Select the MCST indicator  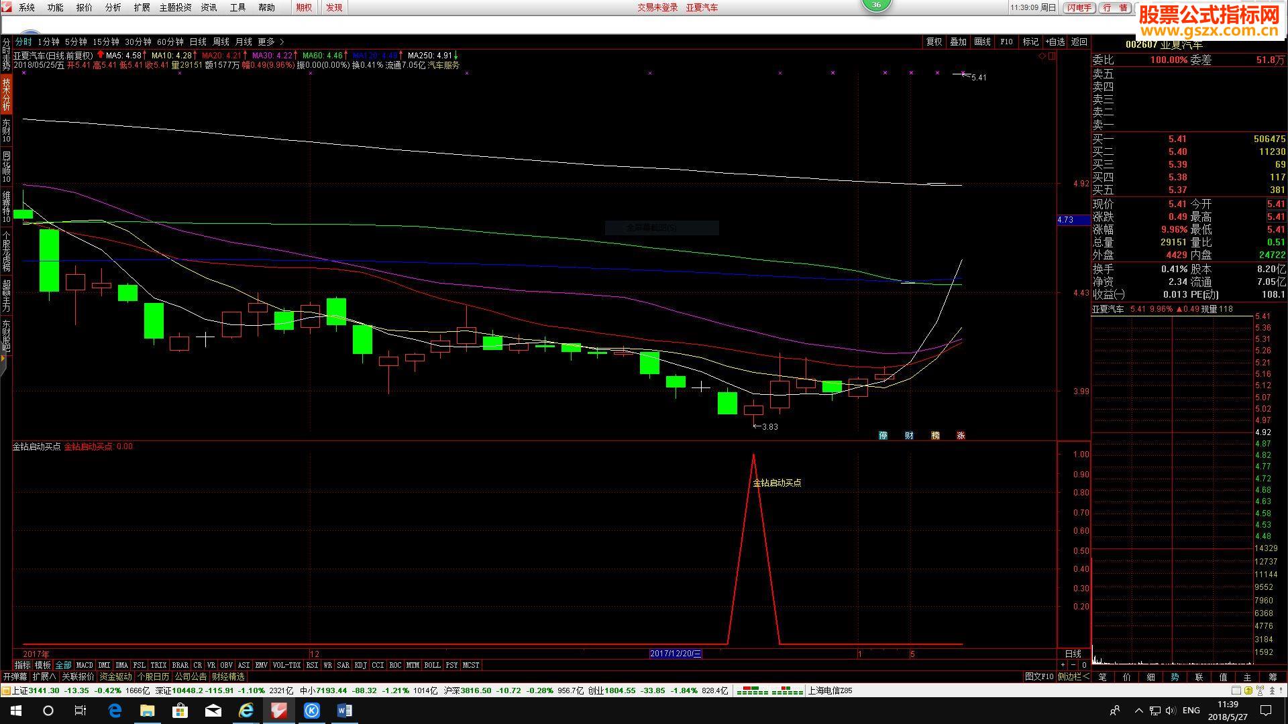(x=471, y=665)
